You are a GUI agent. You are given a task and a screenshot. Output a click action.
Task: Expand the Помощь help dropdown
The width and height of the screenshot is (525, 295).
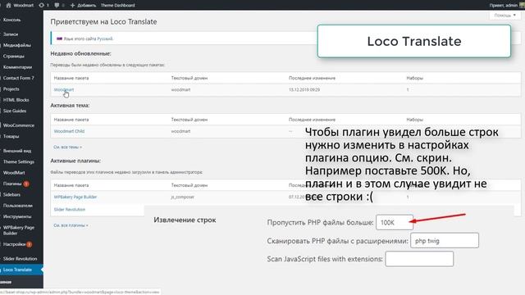504,16
